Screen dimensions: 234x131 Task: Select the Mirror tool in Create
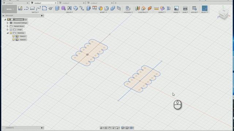[x=69, y=8]
